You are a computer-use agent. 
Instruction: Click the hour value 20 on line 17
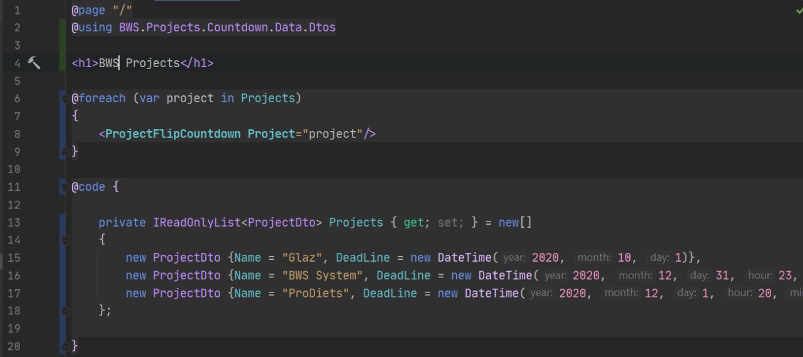point(764,293)
